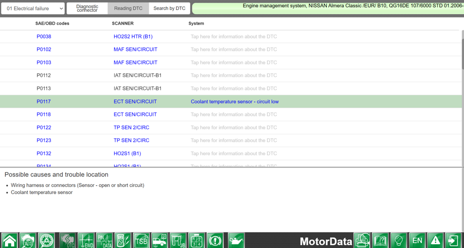The width and height of the screenshot is (464, 248).
Task: Click IAT SEN/CIRCUIT-B1 in P0113 row
Action: (138, 88)
